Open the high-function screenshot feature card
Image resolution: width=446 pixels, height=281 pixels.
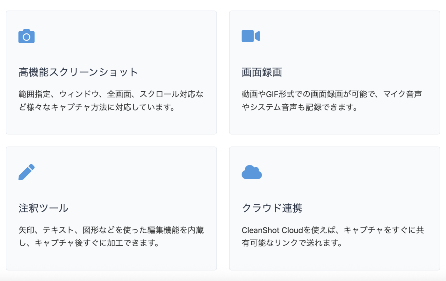click(x=111, y=73)
